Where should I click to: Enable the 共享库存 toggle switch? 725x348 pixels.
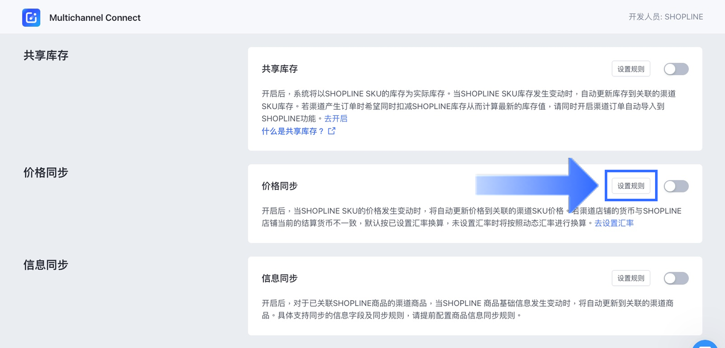[676, 69]
